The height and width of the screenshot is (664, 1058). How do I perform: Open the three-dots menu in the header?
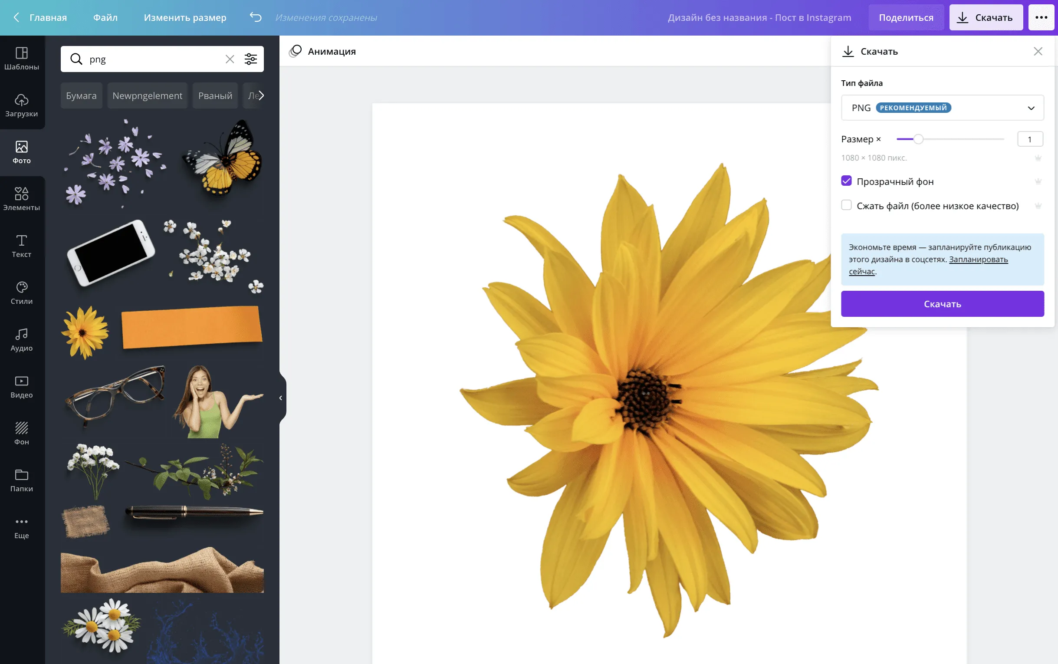(x=1042, y=17)
